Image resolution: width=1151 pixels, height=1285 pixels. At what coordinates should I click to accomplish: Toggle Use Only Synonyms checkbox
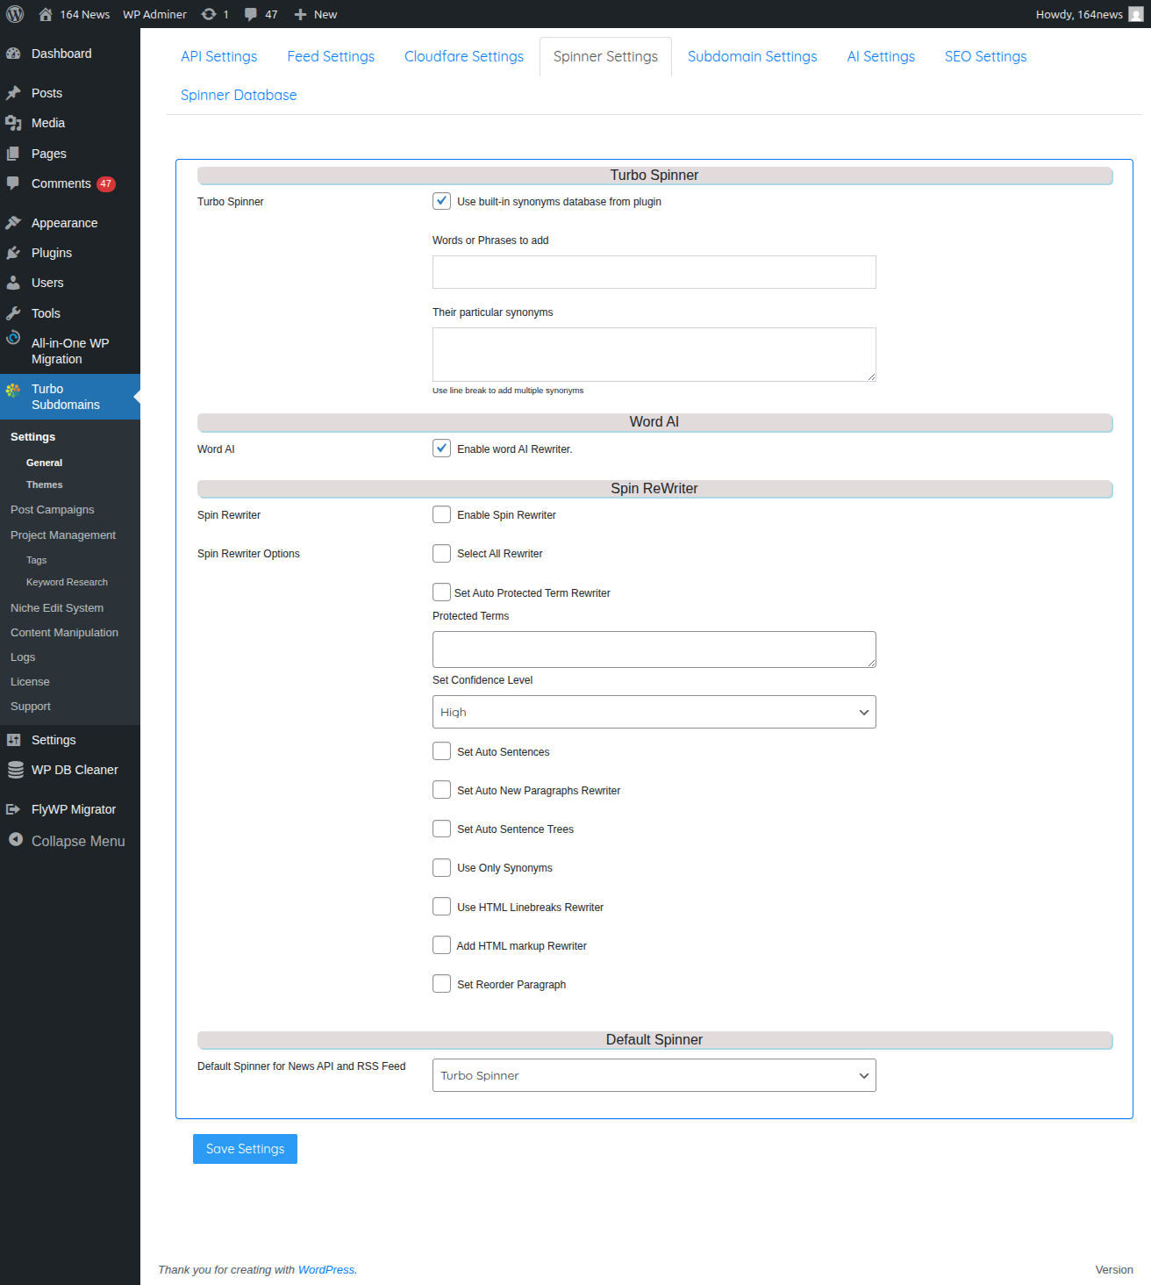(x=441, y=867)
